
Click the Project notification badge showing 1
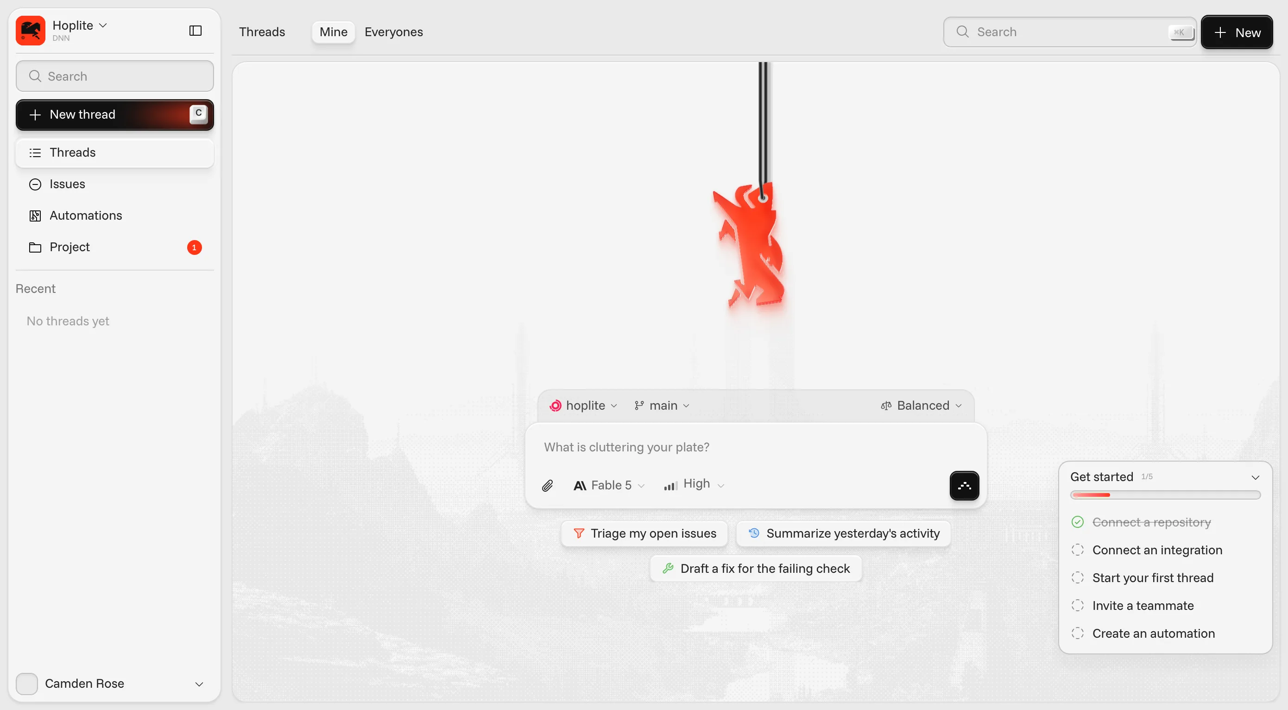point(195,247)
